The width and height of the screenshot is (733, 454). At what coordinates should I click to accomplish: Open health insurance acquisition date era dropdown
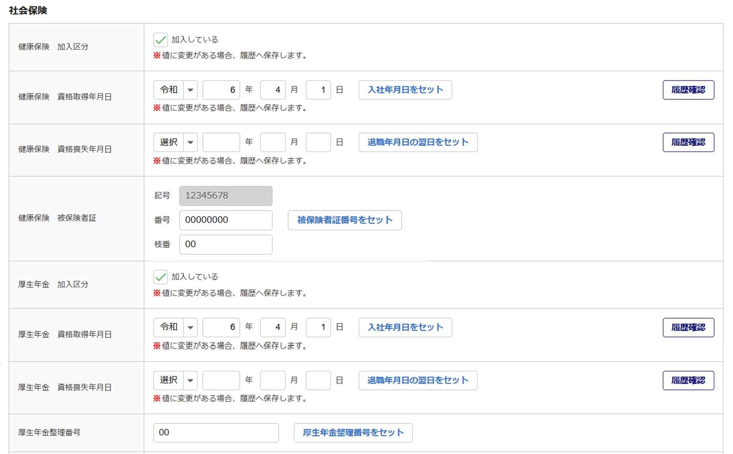click(175, 90)
